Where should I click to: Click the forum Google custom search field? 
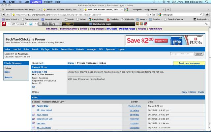[x=181, y=54]
